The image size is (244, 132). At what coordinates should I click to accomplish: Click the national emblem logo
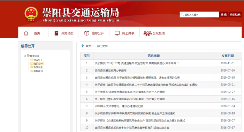(31, 14)
